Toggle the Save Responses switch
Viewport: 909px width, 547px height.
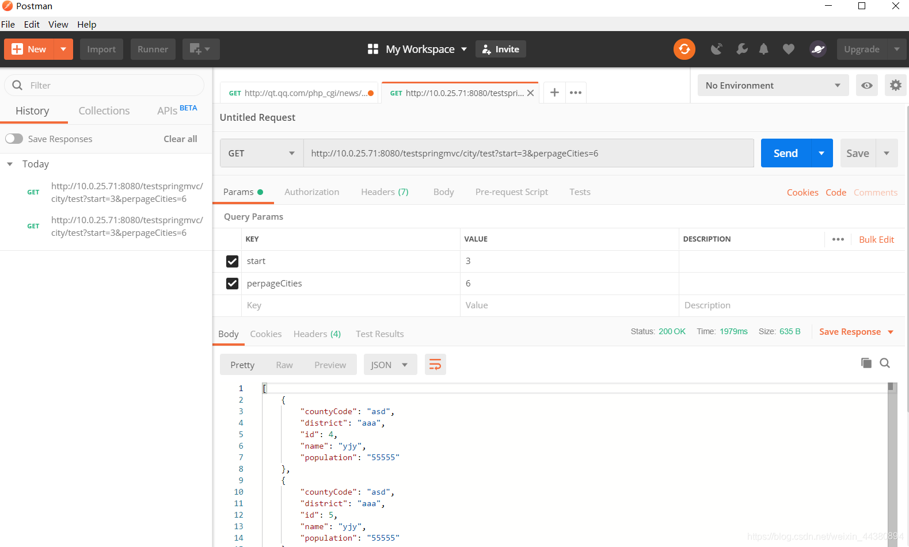(14, 139)
